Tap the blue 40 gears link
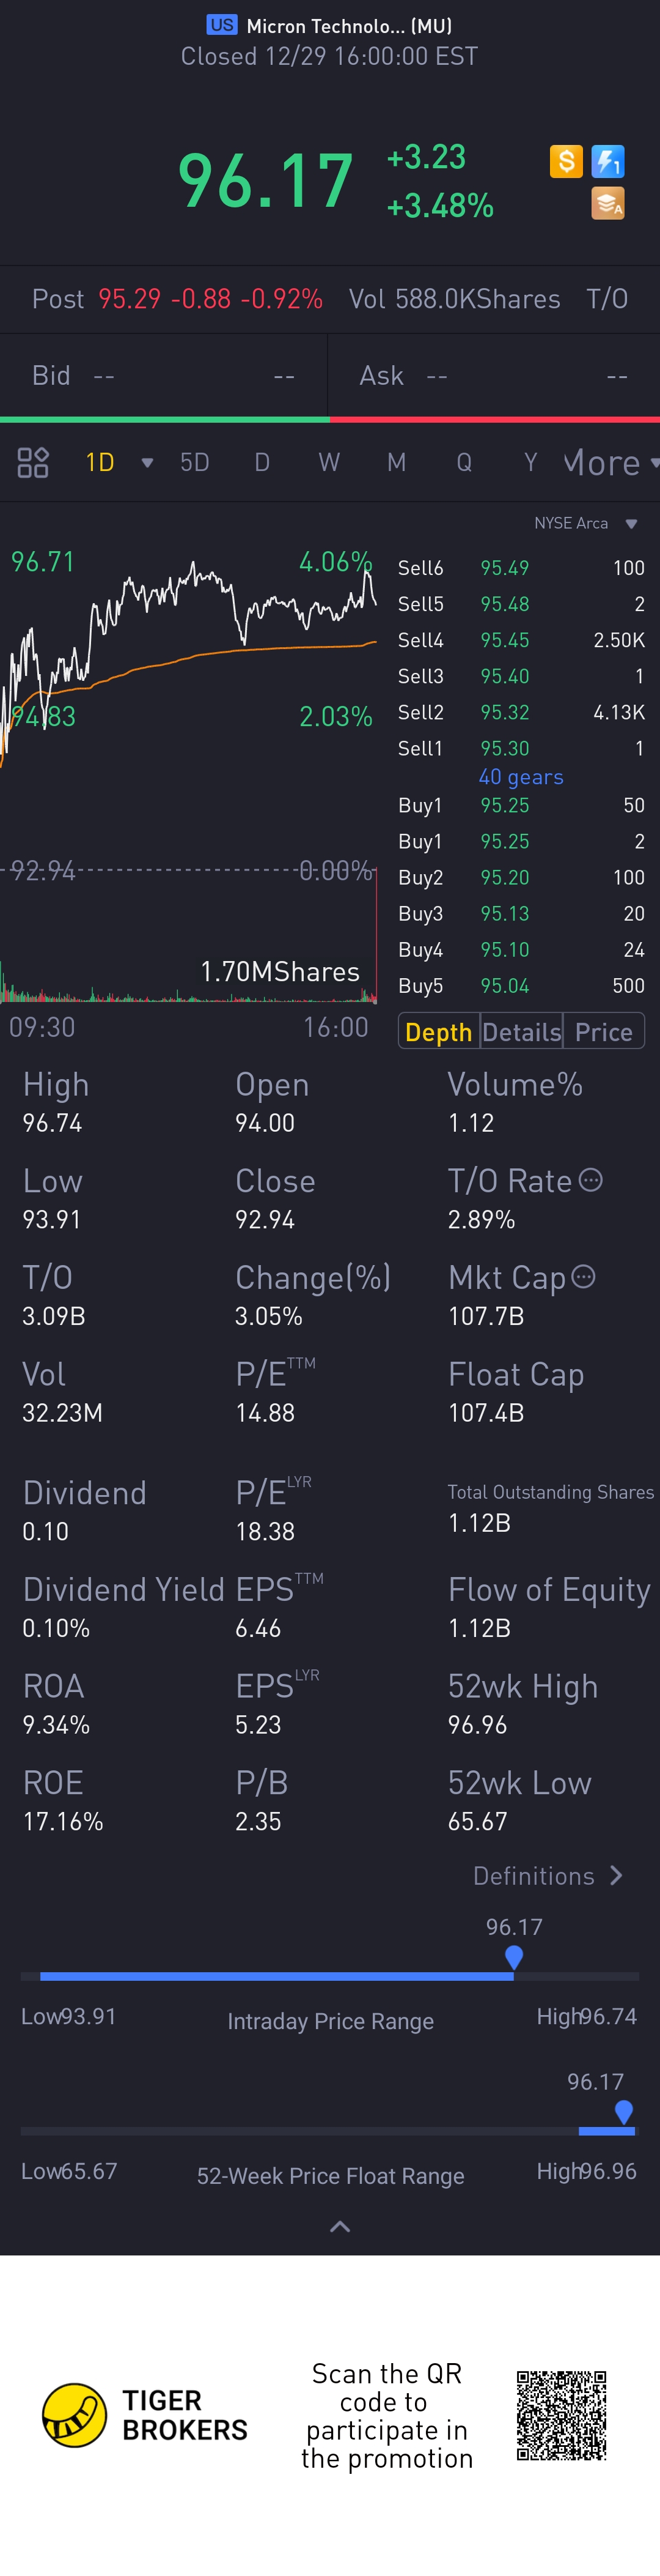The height and width of the screenshot is (2576, 660). click(520, 777)
